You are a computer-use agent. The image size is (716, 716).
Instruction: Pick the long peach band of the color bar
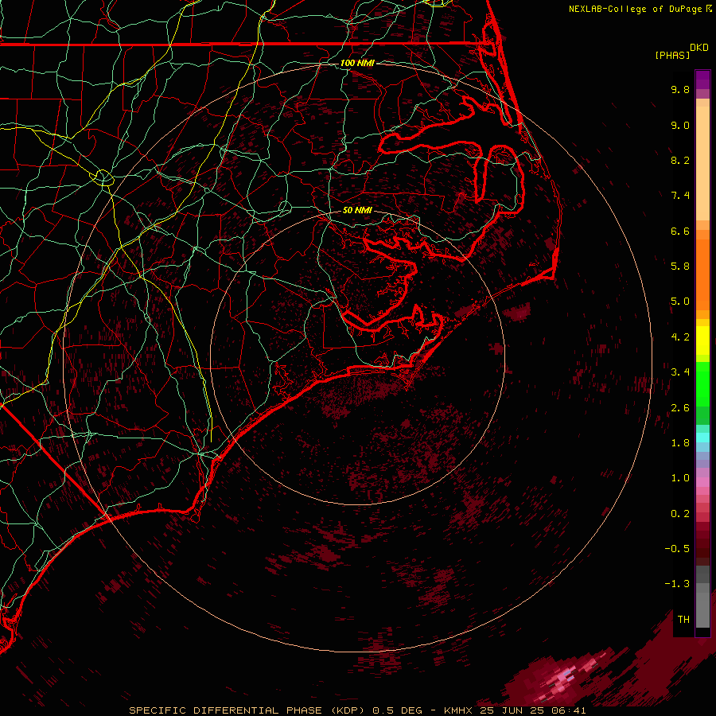pyautogui.click(x=702, y=163)
